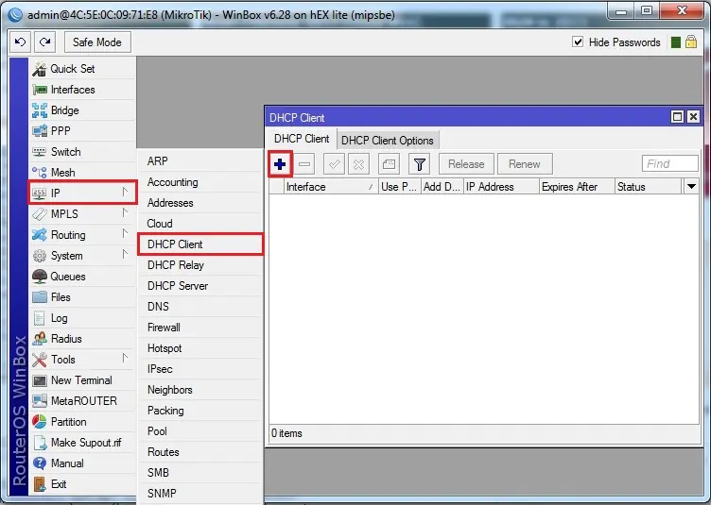Open the MPLS menu in sidebar
The image size is (711, 505).
[x=83, y=214]
